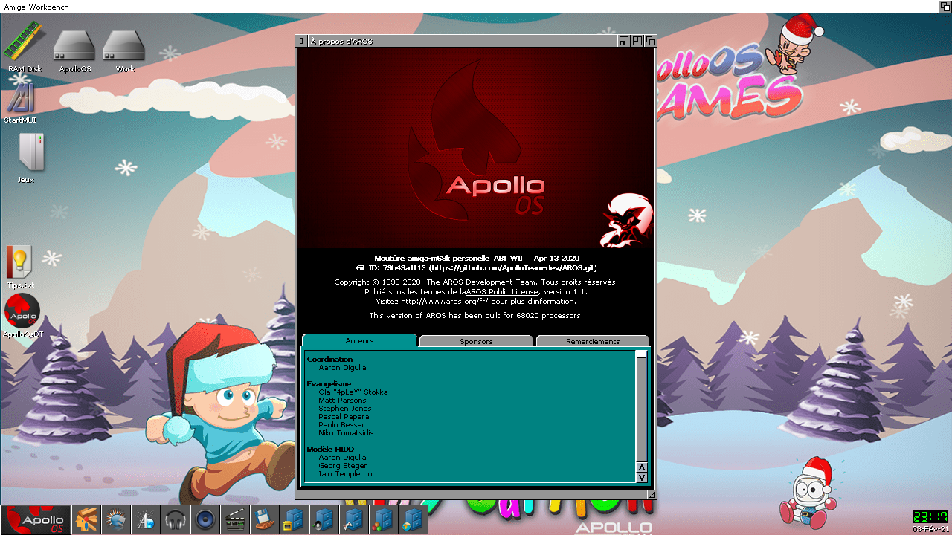The image size is (952, 535).
Task: Open the RAM Disk desktop icon
Action: [x=25, y=46]
